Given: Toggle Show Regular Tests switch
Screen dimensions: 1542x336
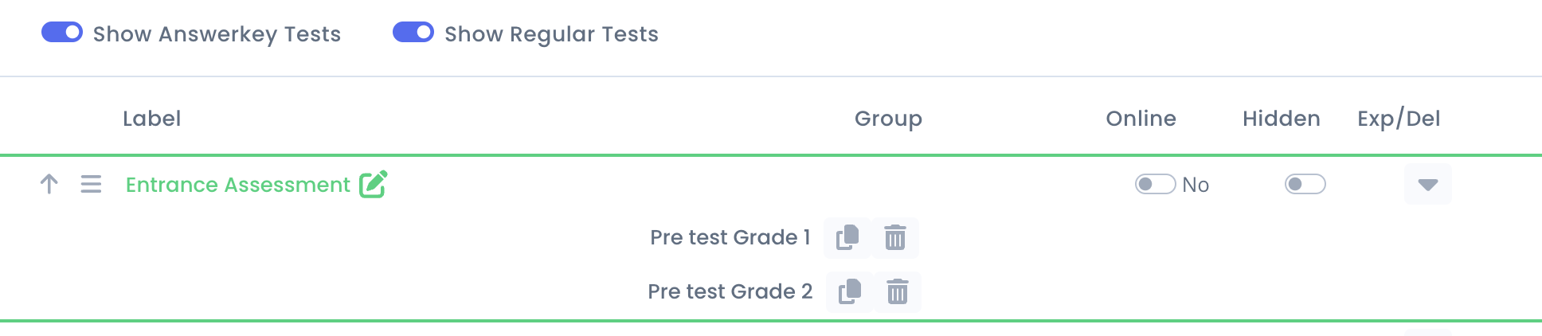Looking at the screenshot, I should (413, 32).
